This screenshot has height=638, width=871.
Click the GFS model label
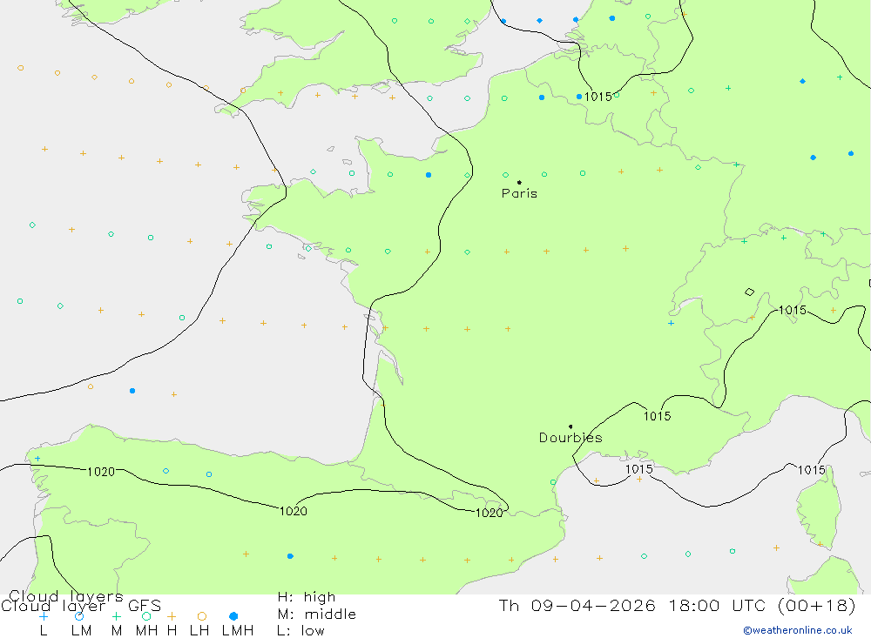point(145,606)
